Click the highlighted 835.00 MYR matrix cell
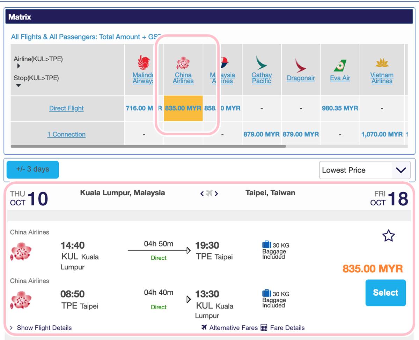 183,108
